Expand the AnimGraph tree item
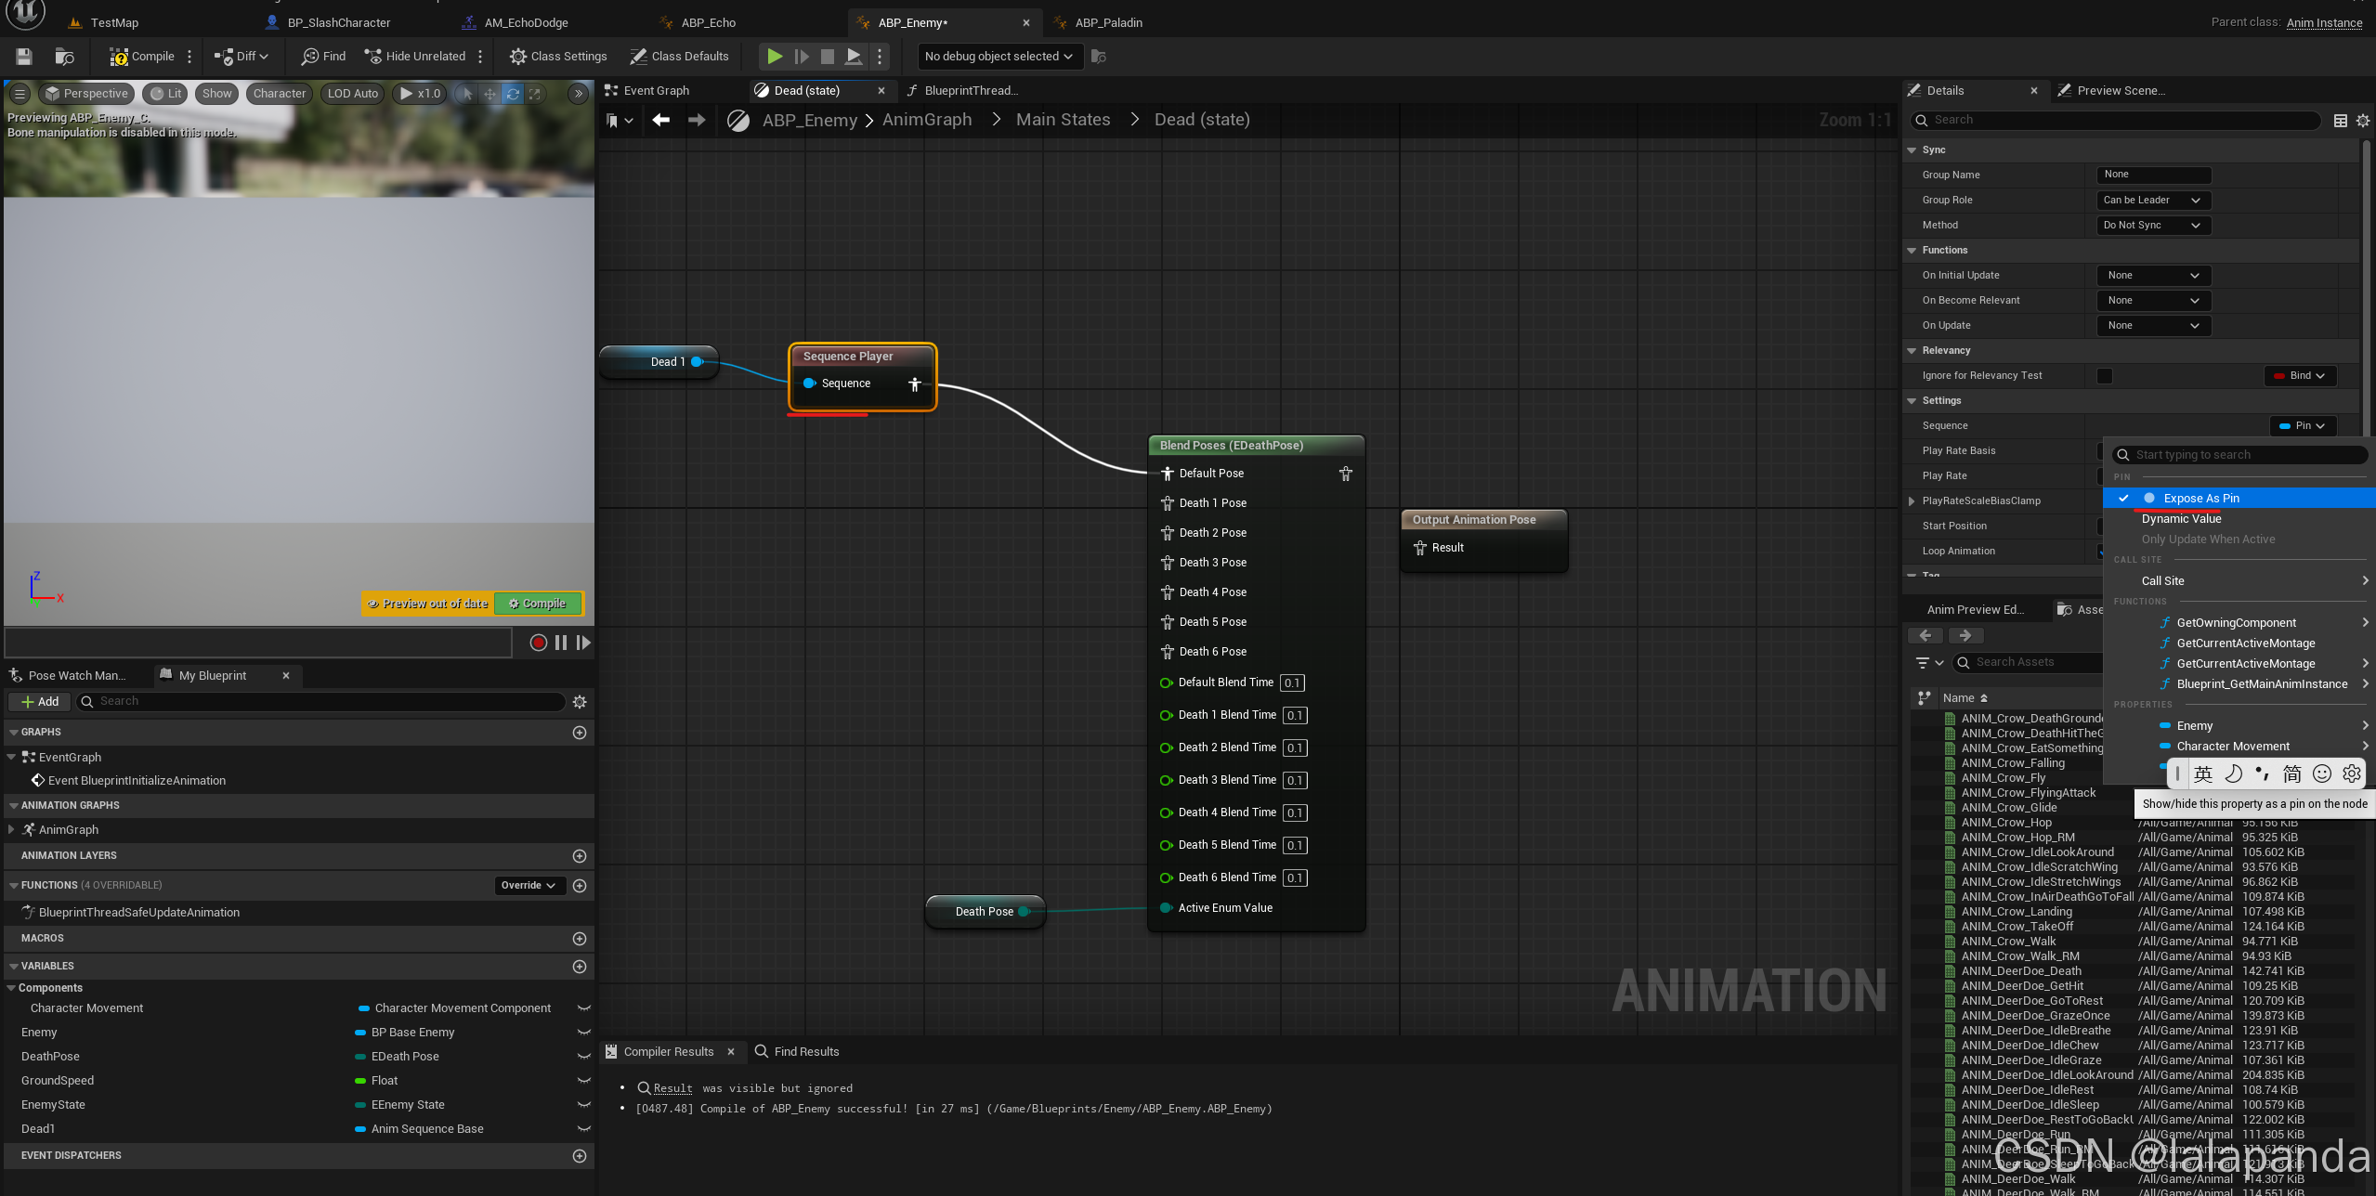 pos(11,830)
